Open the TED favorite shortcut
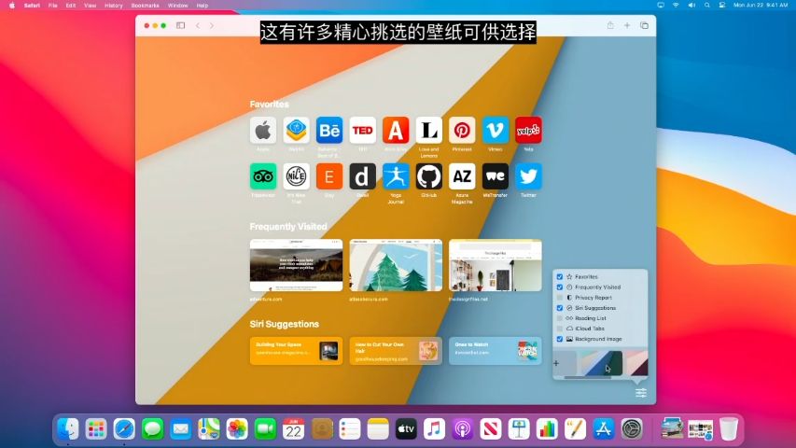 pyautogui.click(x=362, y=130)
